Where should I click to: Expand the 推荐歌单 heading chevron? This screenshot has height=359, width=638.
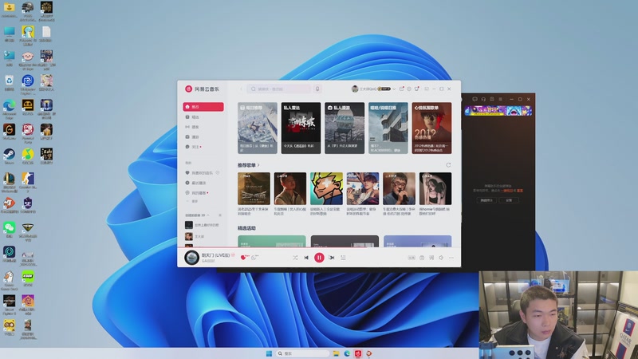click(x=258, y=165)
